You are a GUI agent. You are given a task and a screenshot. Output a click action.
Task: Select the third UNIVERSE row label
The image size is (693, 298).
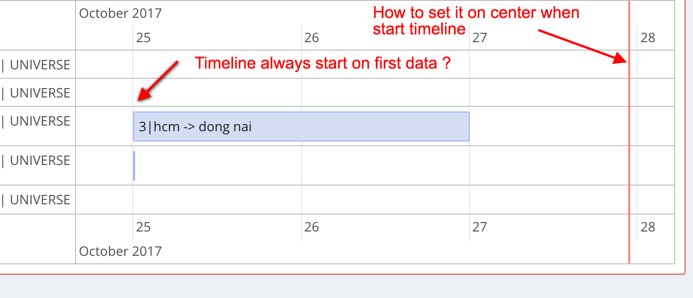36,120
